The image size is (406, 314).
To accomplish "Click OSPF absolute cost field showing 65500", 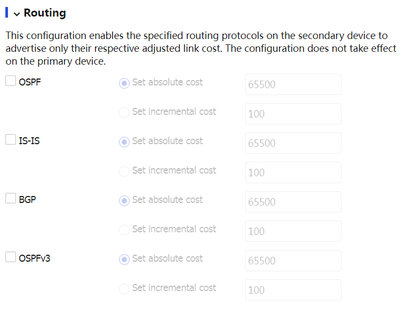I will tap(293, 84).
